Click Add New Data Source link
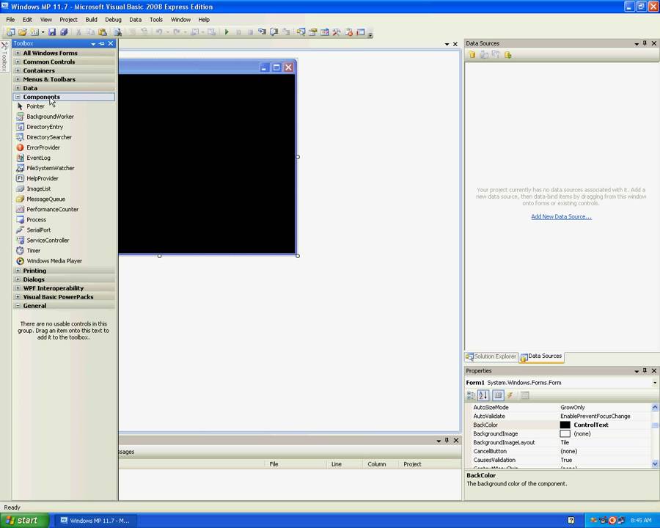The height and width of the screenshot is (528, 660). click(561, 217)
